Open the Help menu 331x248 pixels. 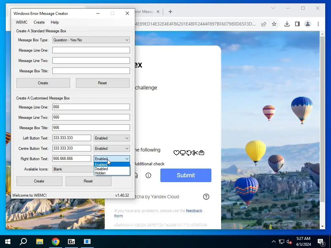click(x=55, y=22)
